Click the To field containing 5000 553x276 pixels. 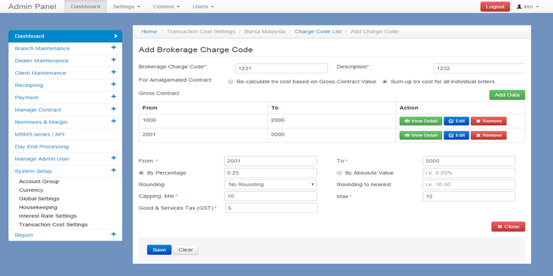(469, 161)
